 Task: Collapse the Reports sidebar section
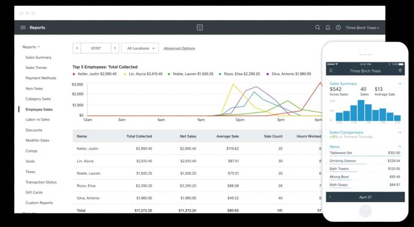(31, 47)
